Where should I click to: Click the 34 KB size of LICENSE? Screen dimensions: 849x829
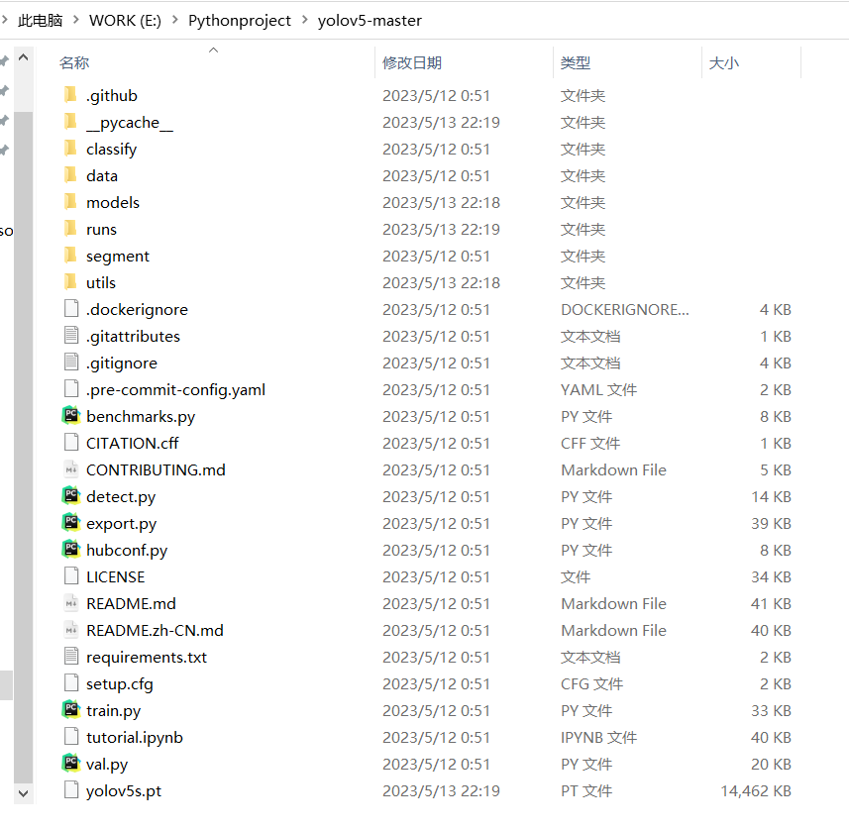(x=771, y=576)
